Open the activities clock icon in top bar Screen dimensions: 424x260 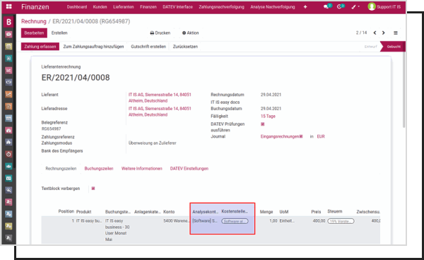(340, 6)
